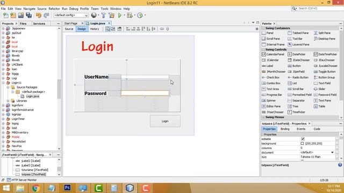344x193 pixels.
Task: Select the Combo Box palette component
Action: tap(271, 83)
